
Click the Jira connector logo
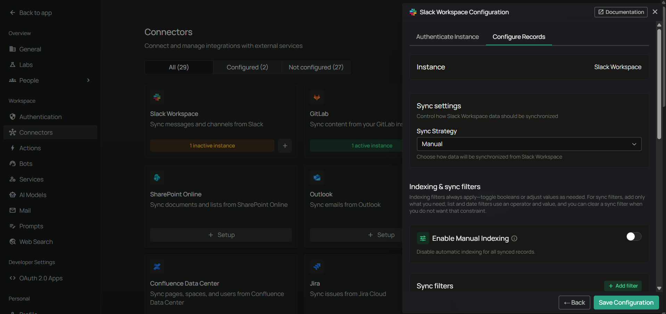click(317, 267)
